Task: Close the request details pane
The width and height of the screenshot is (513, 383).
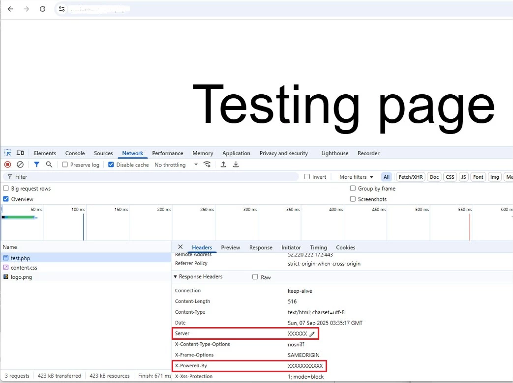Action: [181, 247]
